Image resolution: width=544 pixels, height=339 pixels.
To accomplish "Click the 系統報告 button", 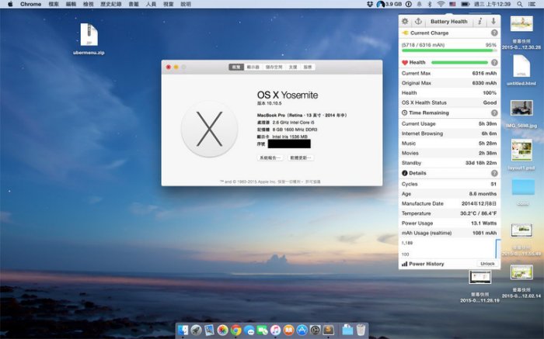I will [x=270, y=158].
